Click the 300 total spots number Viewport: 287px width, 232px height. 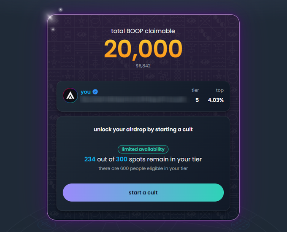point(122,159)
